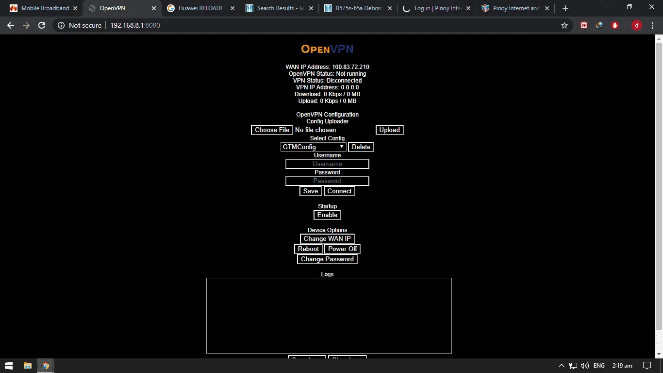
Task: Click Connect to start the VPN
Action: click(x=339, y=191)
